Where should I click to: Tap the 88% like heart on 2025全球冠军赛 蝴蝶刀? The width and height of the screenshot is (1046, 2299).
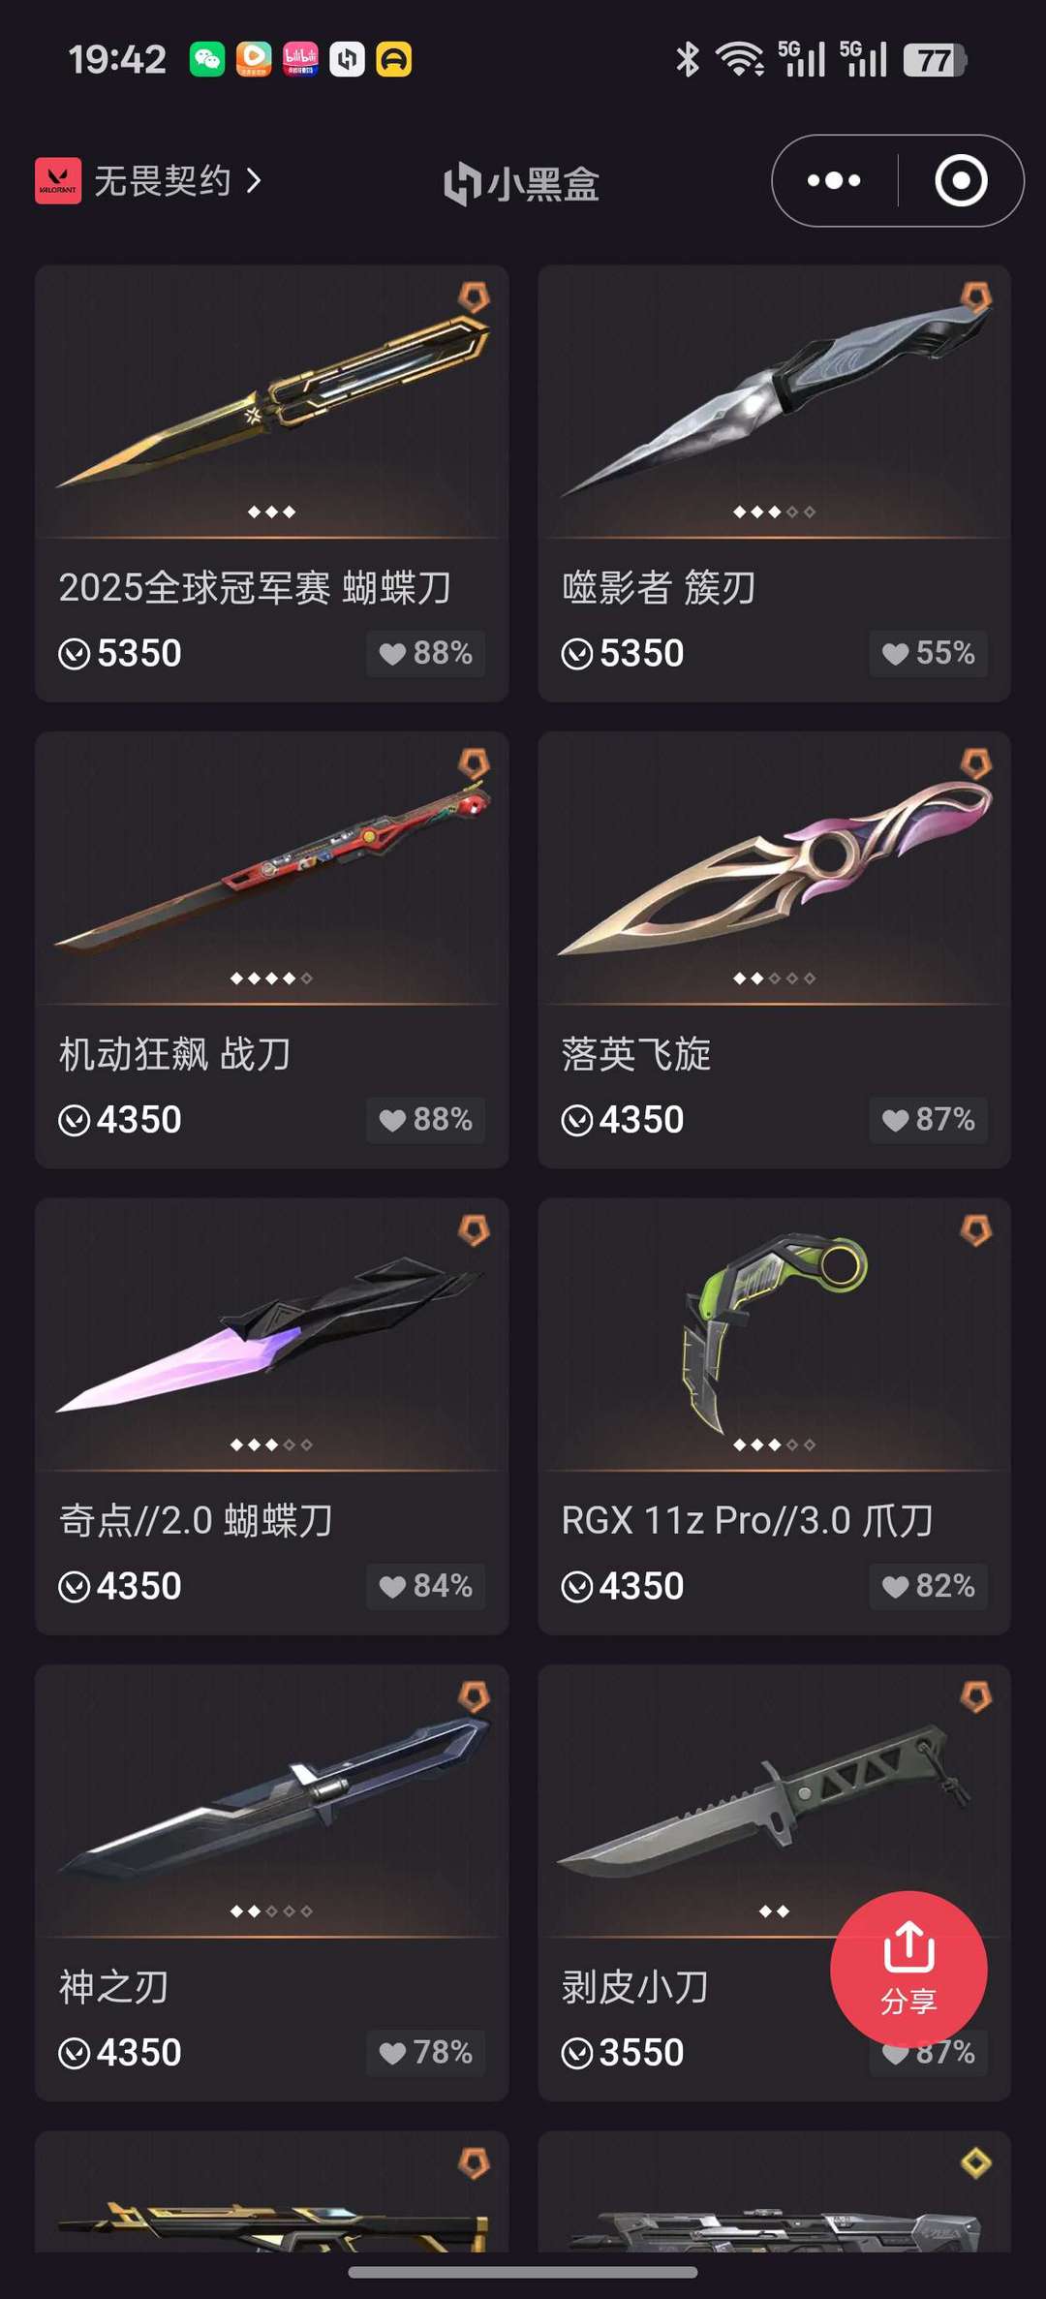392,654
